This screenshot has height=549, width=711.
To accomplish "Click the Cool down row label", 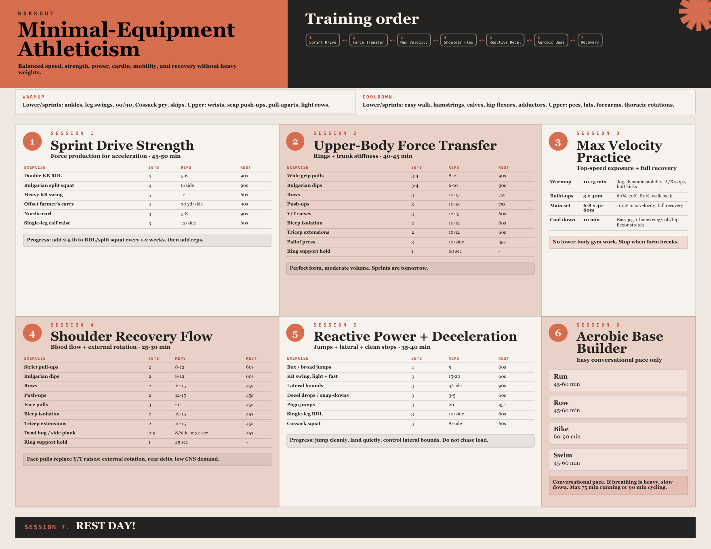I will [562, 220].
